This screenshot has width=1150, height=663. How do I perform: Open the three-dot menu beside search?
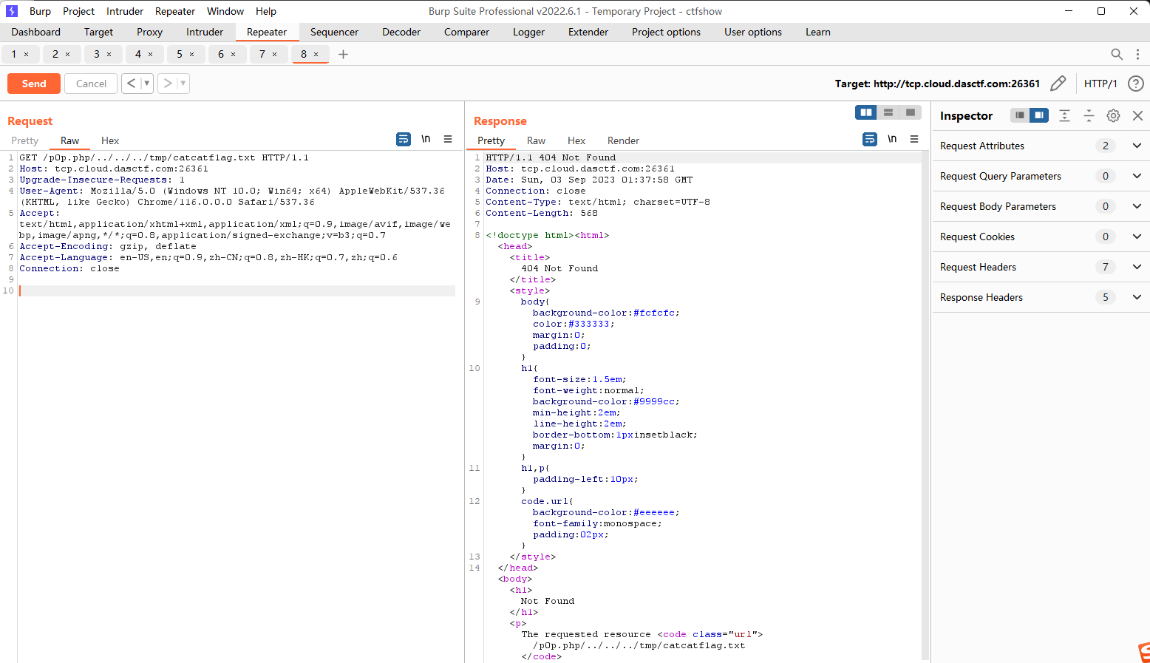(1137, 54)
